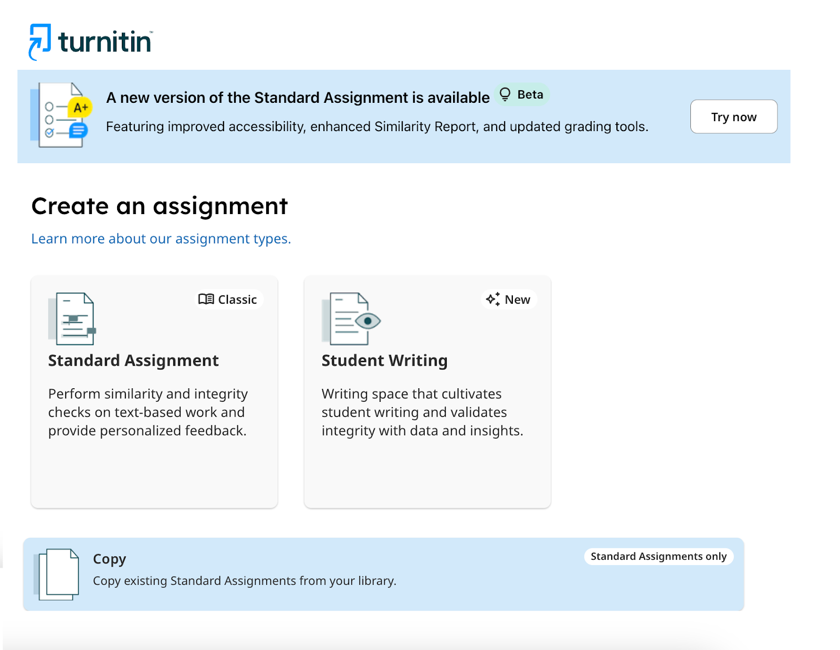Select Copy existing Standard Assignments from library
This screenshot has height=650, width=840.
click(244, 581)
